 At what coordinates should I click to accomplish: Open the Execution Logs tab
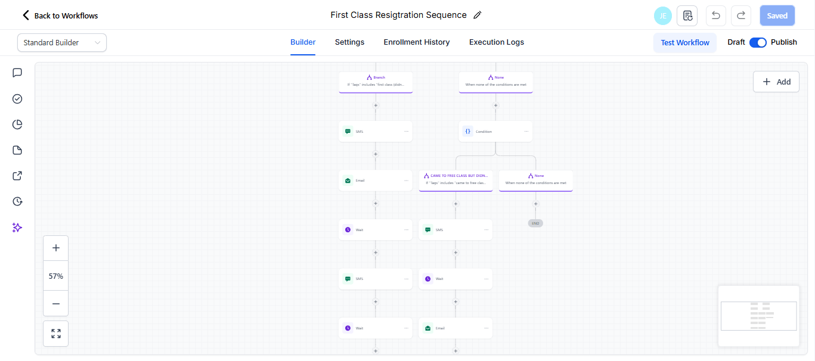tap(497, 42)
